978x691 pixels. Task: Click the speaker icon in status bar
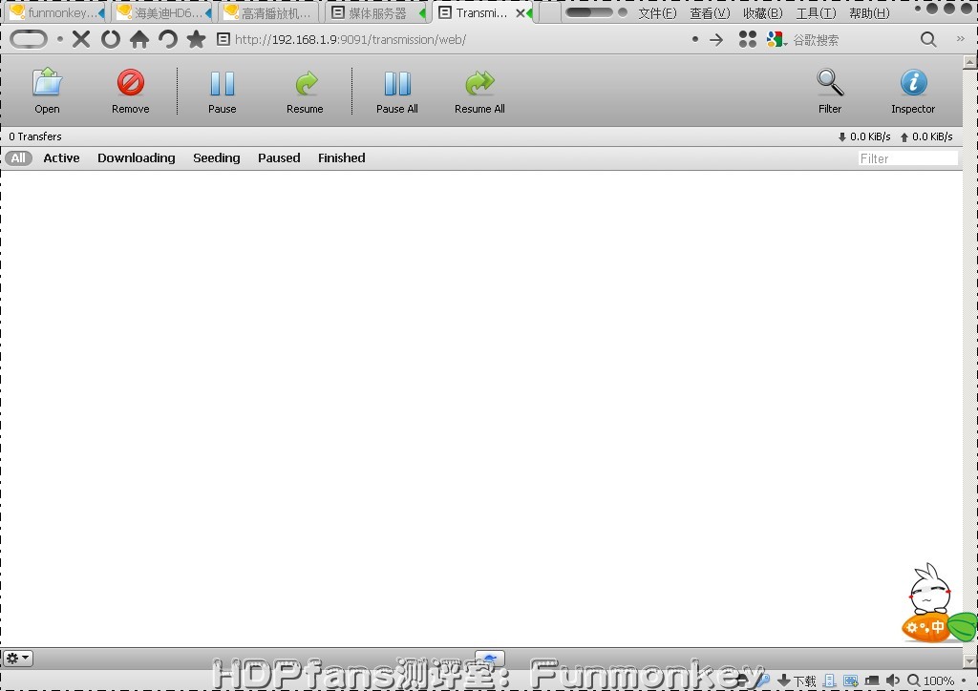point(893,681)
